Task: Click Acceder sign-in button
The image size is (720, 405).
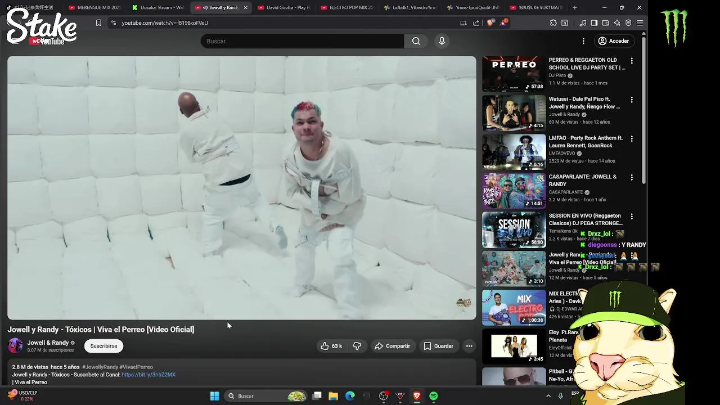Action: [x=613, y=41]
